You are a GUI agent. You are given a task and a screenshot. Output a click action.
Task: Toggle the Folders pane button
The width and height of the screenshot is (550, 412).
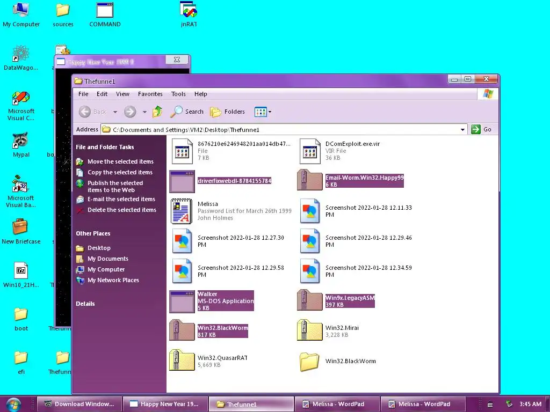(x=227, y=112)
